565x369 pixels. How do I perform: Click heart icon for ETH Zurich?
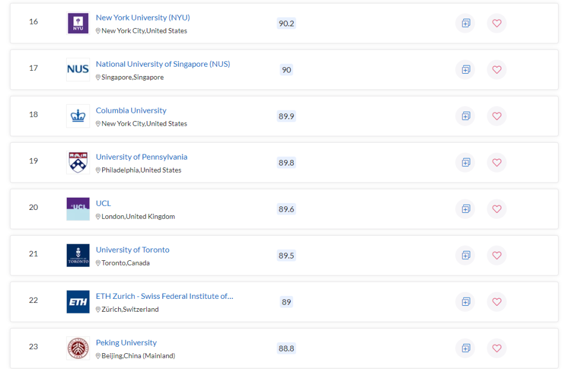(x=497, y=302)
